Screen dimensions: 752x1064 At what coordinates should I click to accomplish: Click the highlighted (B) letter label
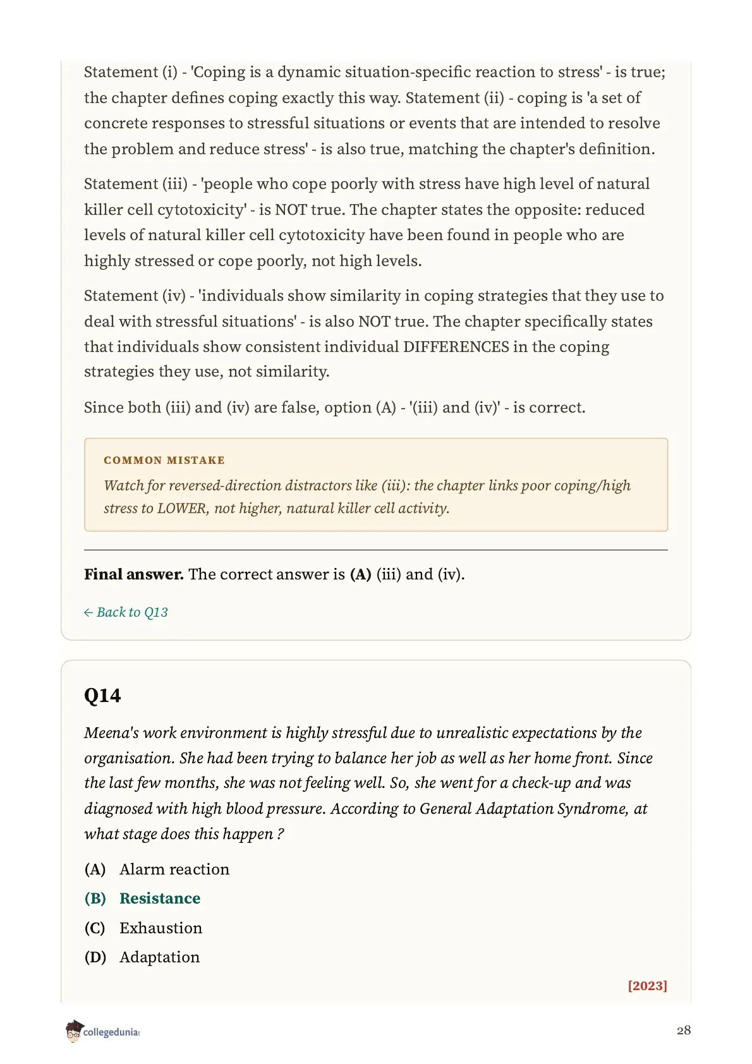(x=95, y=898)
